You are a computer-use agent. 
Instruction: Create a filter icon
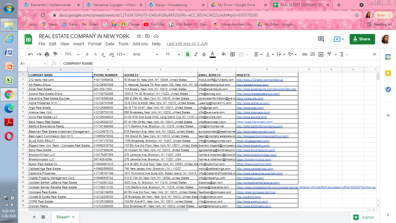(329, 54)
